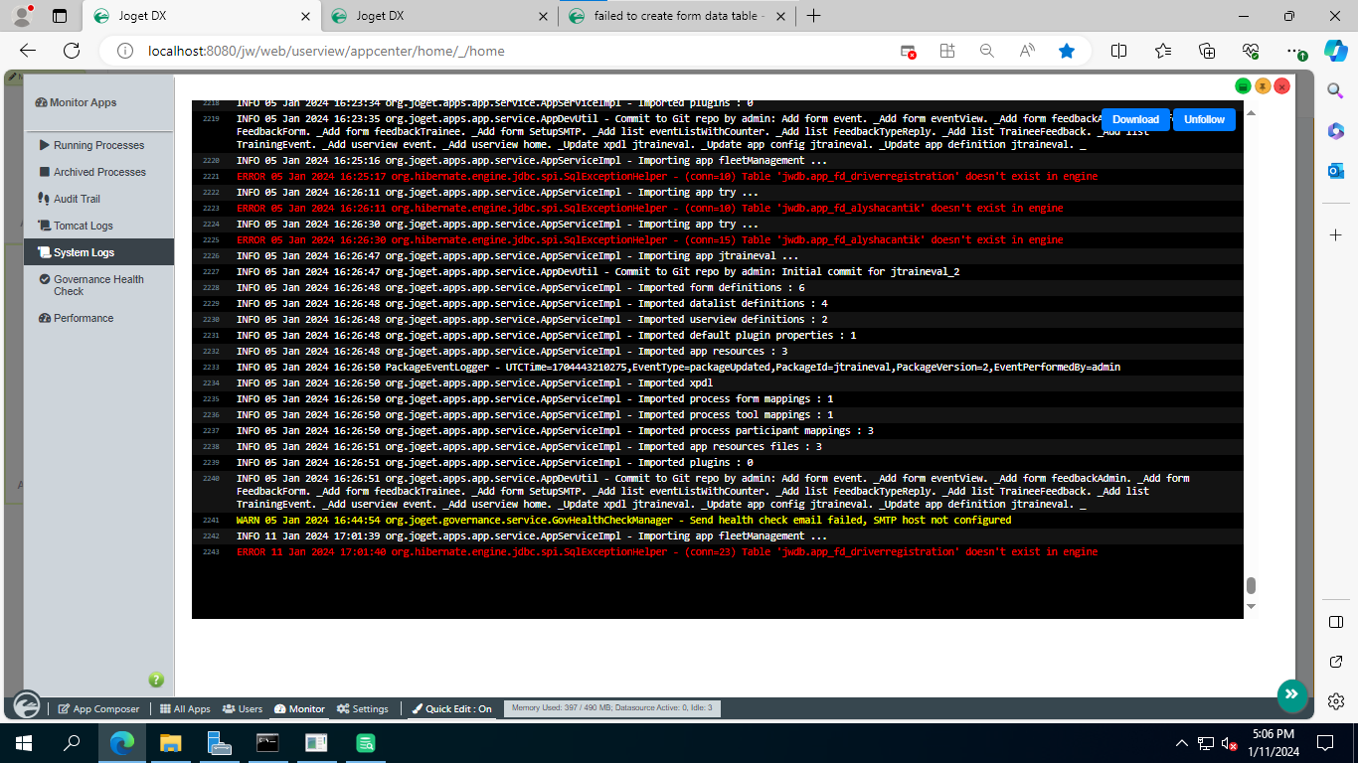Click the green minimize popup icon
This screenshot has width=1358, height=763.
pos(1243,86)
